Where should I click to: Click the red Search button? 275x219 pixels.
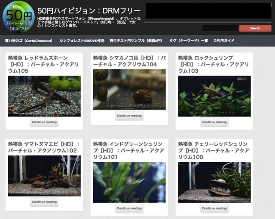tap(255, 28)
